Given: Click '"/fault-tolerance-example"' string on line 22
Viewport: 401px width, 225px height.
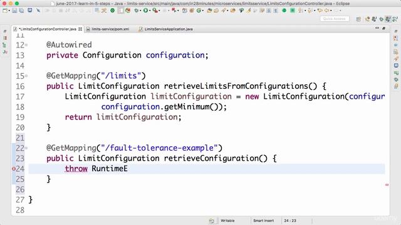Looking at the screenshot, I should (159, 148).
